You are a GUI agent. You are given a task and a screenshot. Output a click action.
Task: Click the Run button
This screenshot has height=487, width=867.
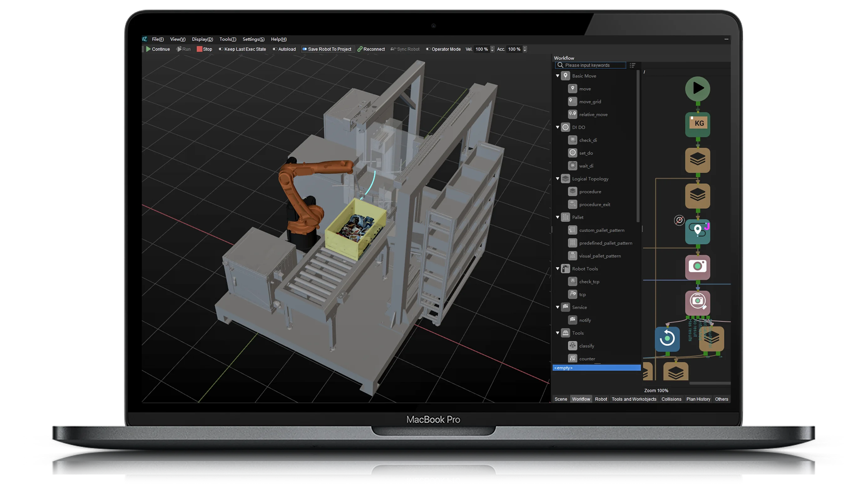click(x=183, y=49)
